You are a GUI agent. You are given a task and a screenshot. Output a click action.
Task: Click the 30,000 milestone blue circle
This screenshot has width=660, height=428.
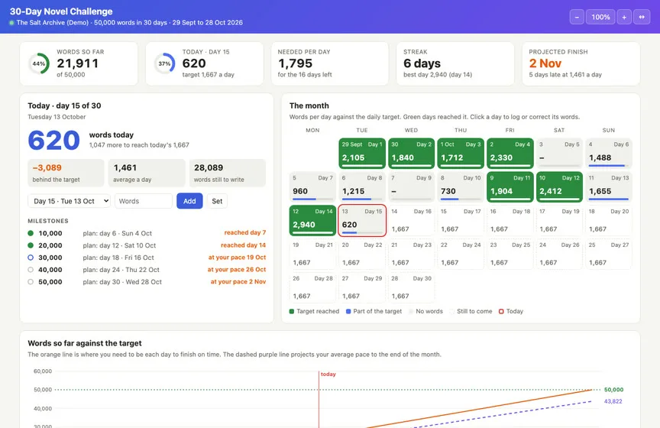[x=31, y=258]
